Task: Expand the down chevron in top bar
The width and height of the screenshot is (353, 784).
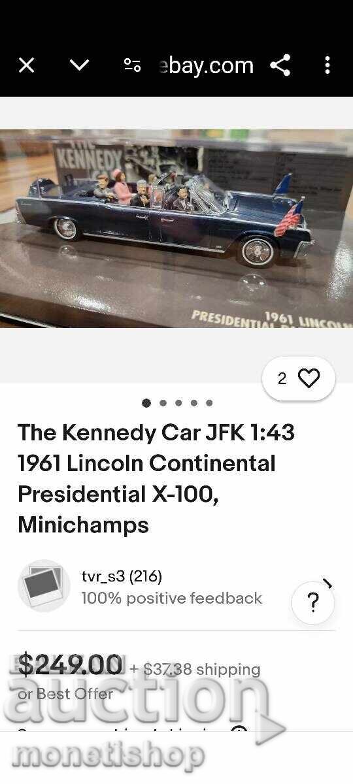Action: click(79, 65)
